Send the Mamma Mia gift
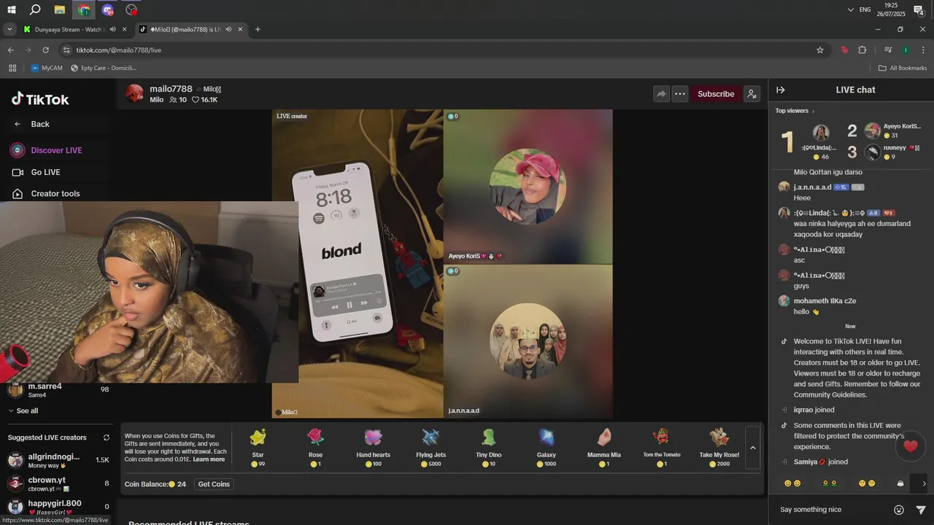This screenshot has width=934, height=525. [604, 447]
